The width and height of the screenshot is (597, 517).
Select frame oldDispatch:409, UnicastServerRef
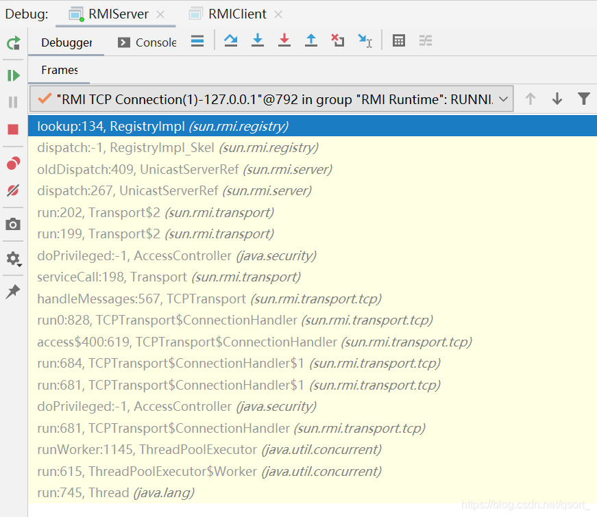(x=312, y=169)
